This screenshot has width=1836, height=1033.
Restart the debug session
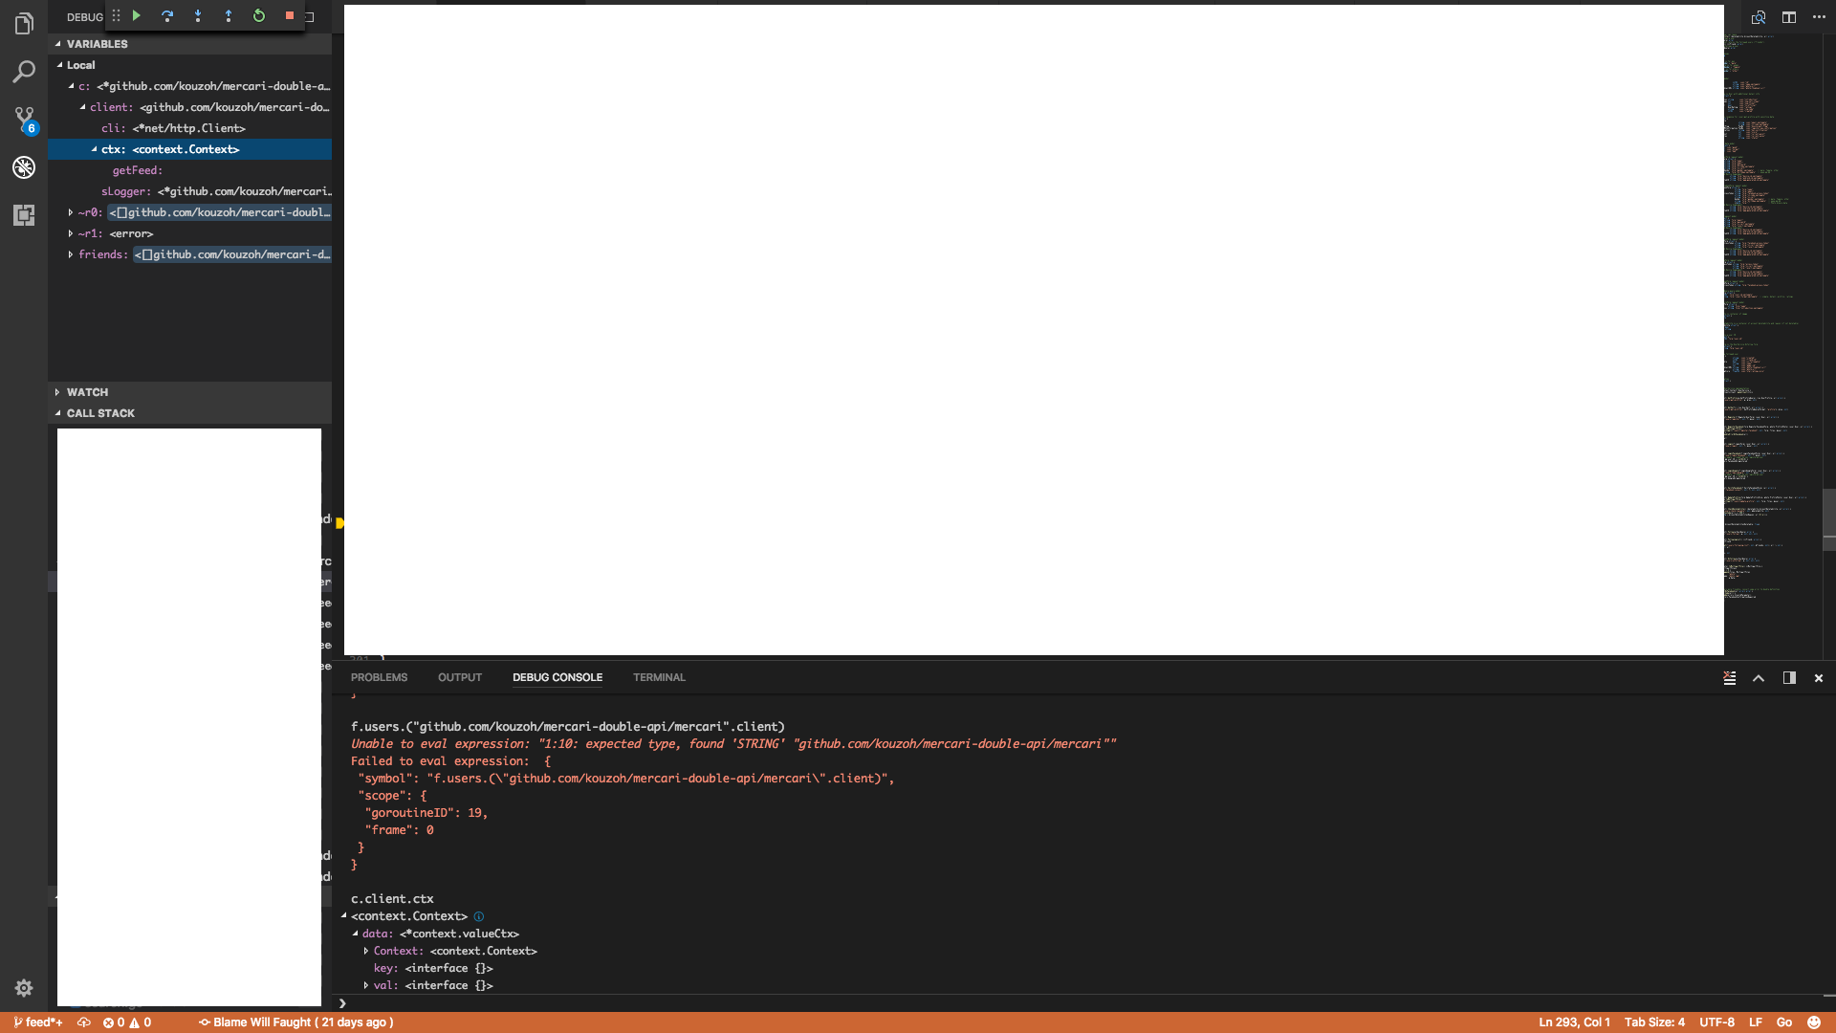(x=259, y=15)
